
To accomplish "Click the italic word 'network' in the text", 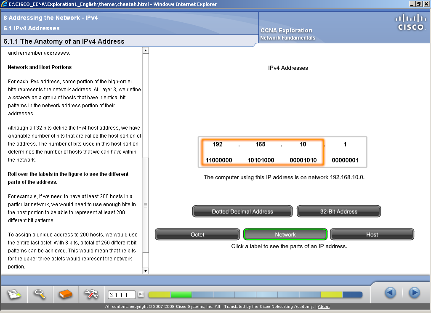I will pos(21,98).
